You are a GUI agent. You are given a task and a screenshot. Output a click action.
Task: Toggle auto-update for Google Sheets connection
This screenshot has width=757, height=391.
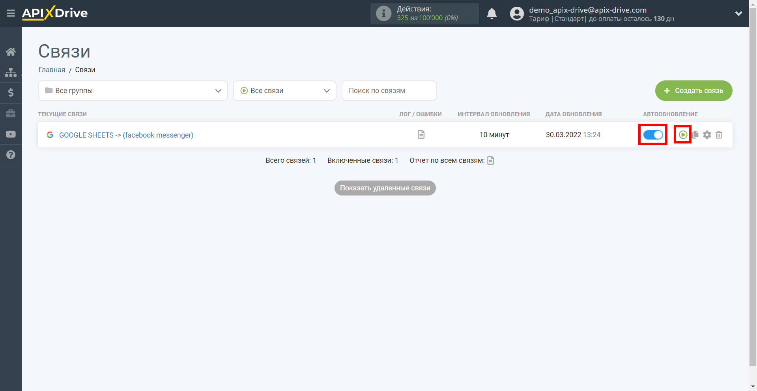click(x=653, y=135)
